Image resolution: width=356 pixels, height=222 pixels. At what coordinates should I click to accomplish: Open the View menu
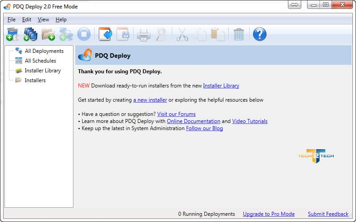pos(43,20)
